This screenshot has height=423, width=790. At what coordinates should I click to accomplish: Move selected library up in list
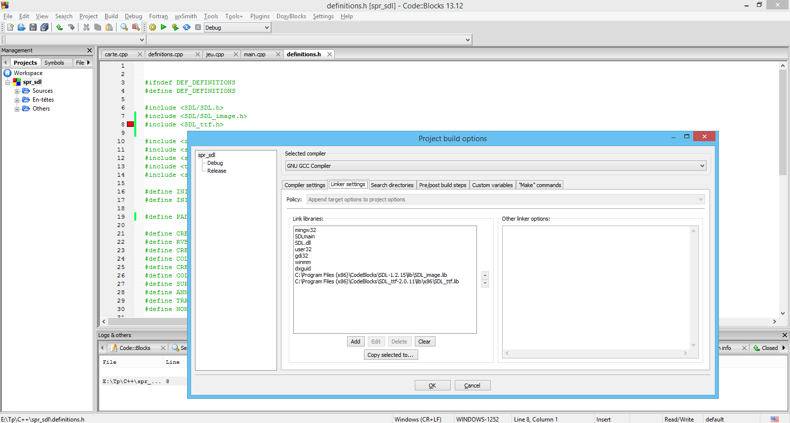[x=485, y=275]
